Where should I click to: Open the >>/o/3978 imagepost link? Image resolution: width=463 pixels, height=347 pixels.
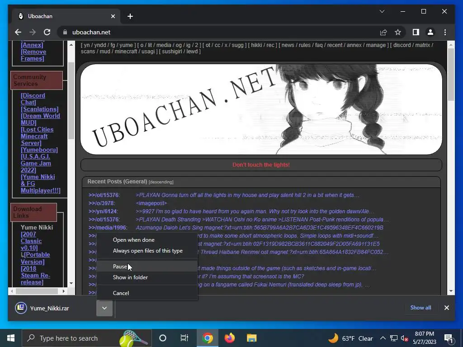click(102, 203)
